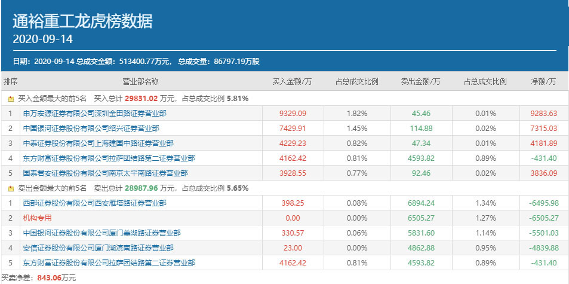Select buy amount 398.25
The height and width of the screenshot is (284, 569).
pyautogui.click(x=293, y=203)
